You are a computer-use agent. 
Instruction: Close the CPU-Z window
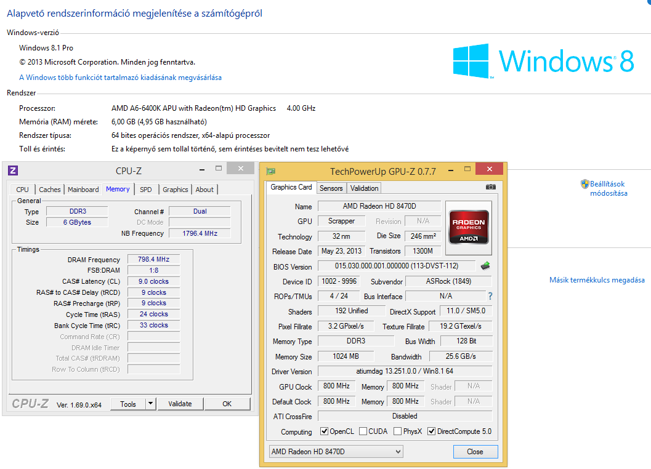241,168
